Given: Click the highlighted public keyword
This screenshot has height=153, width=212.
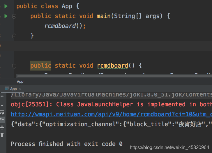Looking at the screenshot, I should (x=41, y=66).
